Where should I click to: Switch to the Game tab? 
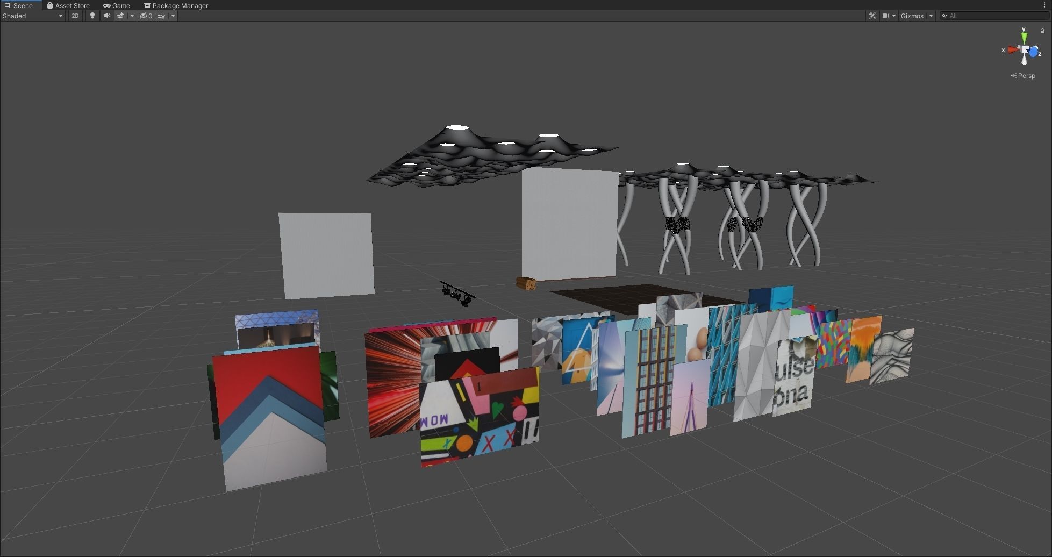coord(117,5)
